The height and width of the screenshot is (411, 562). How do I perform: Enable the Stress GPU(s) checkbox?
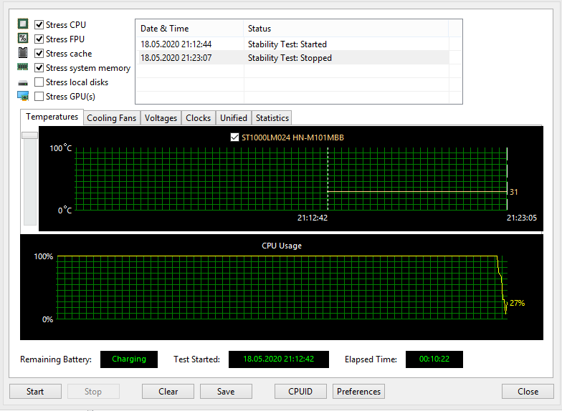pyautogui.click(x=39, y=97)
